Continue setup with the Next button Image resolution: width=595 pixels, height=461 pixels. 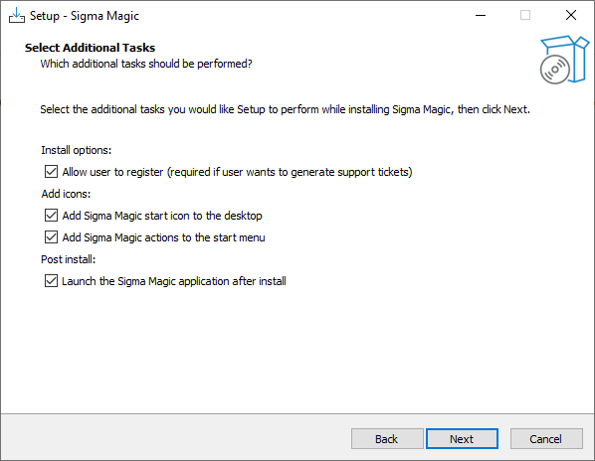[462, 439]
